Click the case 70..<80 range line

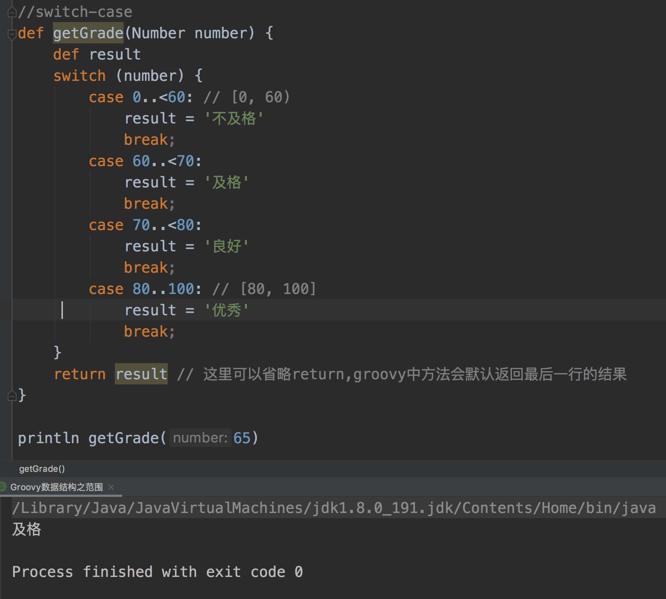pyautogui.click(x=145, y=225)
